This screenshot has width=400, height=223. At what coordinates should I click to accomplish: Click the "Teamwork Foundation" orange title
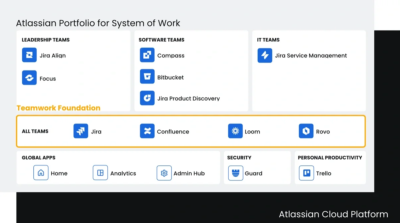(x=58, y=108)
